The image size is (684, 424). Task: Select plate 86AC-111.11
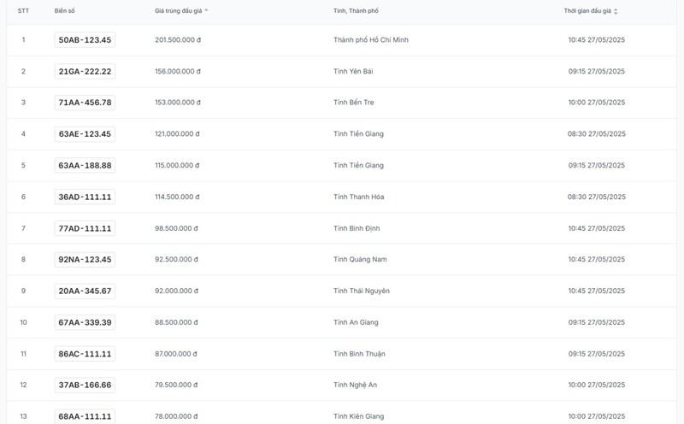tap(85, 354)
